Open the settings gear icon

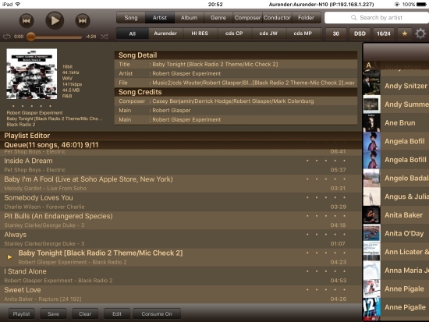pos(420,34)
